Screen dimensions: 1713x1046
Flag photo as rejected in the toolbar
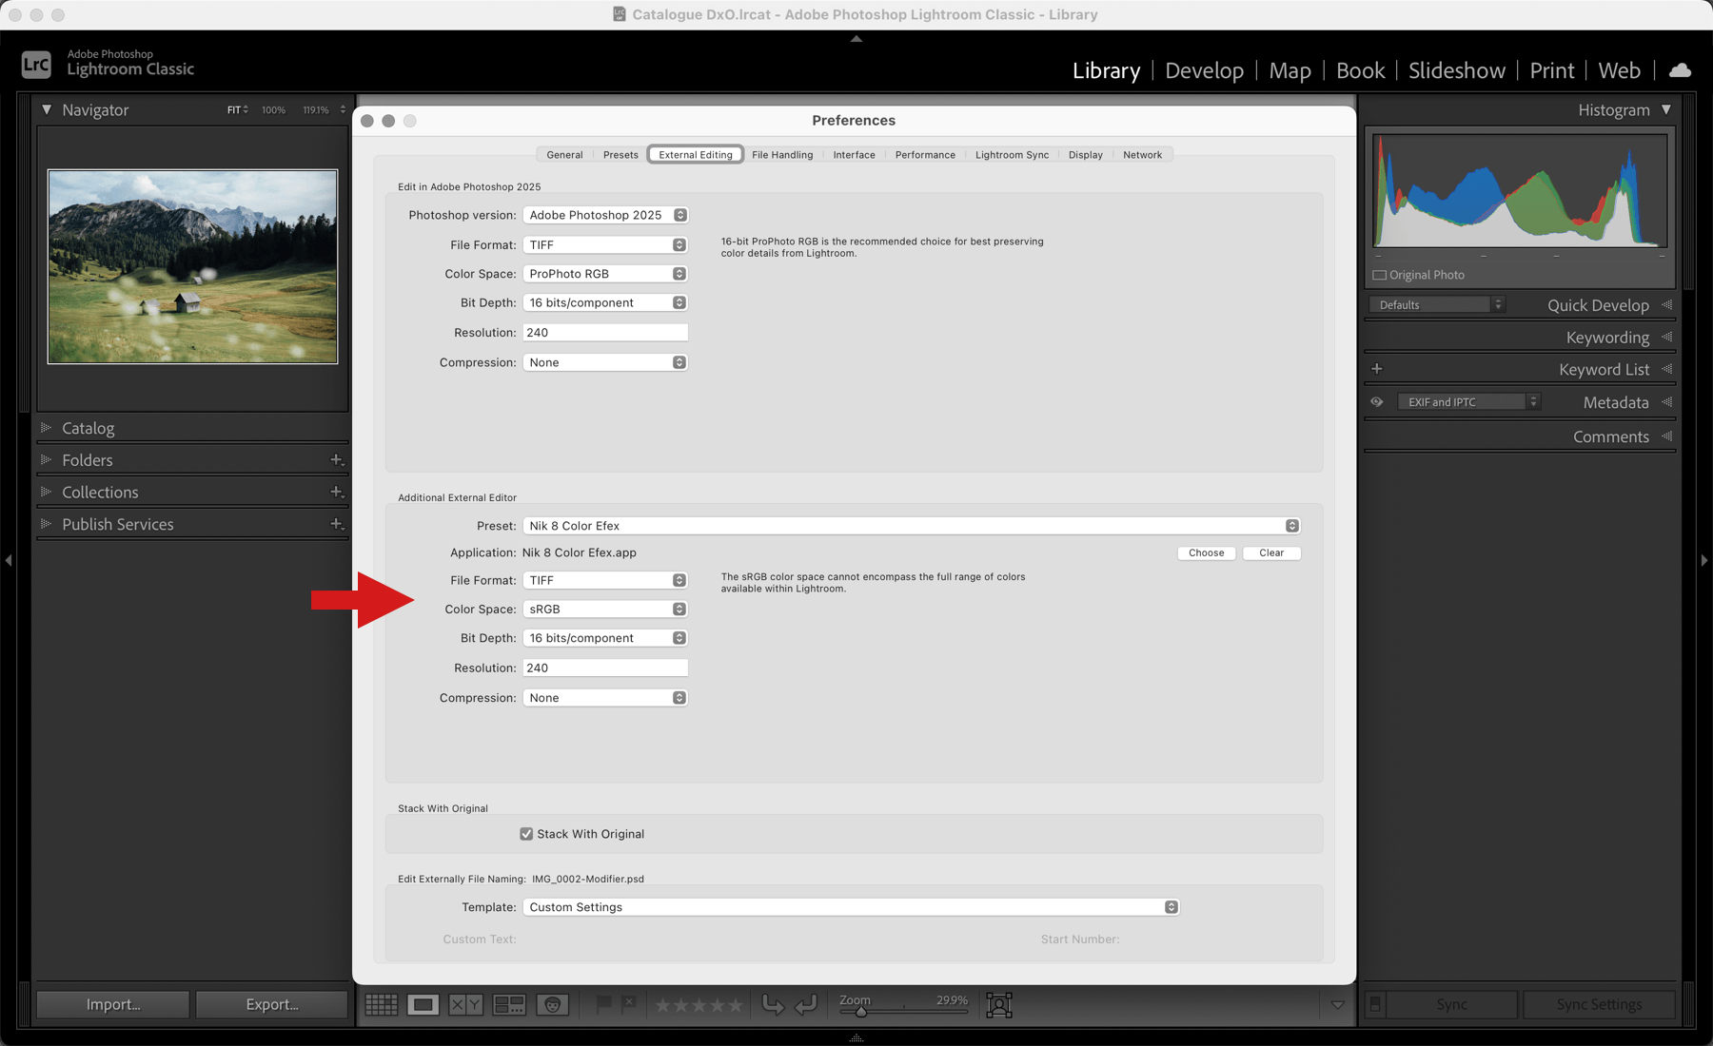[628, 1003]
